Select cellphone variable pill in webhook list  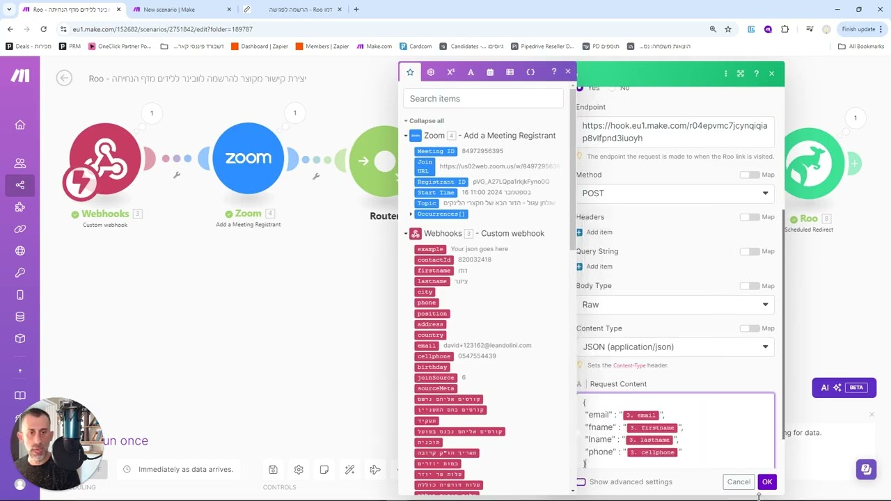click(x=434, y=356)
